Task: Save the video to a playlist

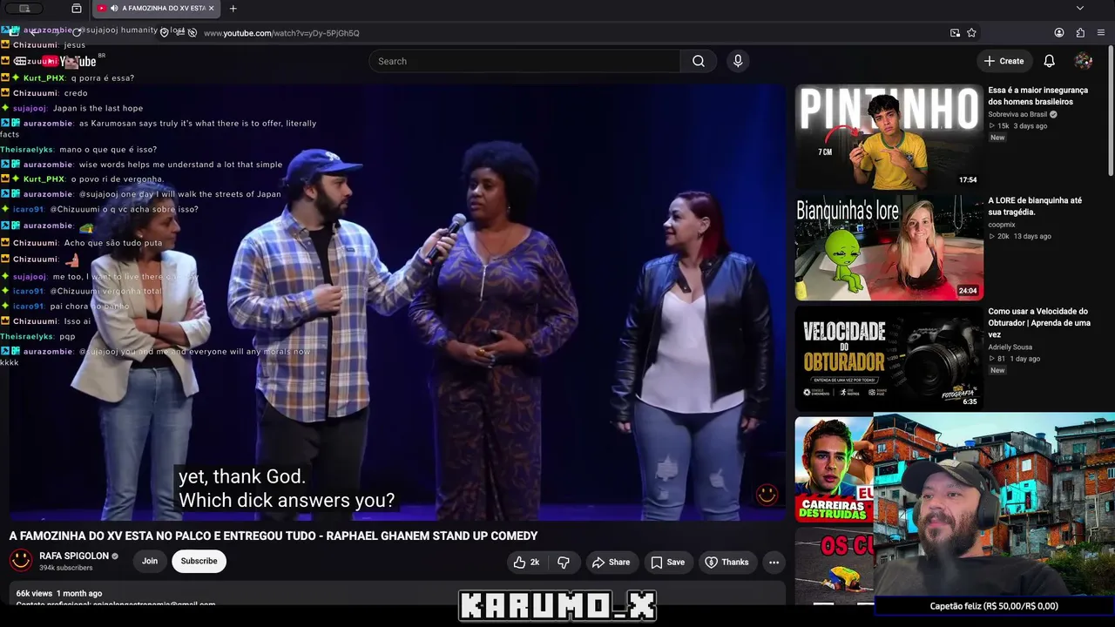Action: tap(667, 563)
